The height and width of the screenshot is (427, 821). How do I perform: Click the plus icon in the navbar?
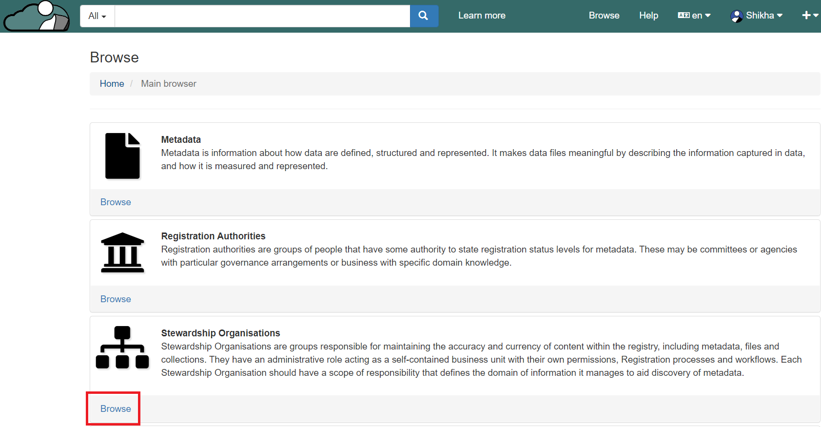click(x=806, y=16)
